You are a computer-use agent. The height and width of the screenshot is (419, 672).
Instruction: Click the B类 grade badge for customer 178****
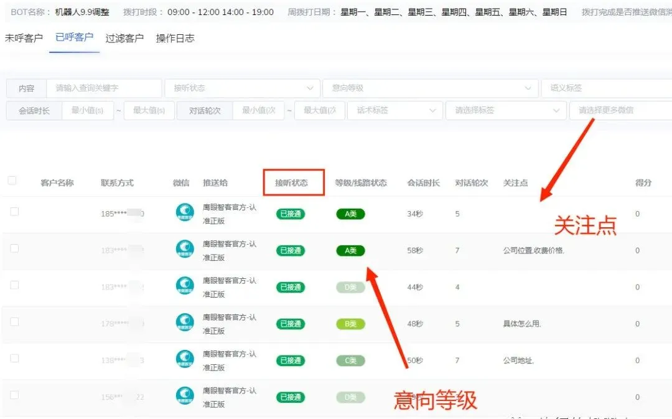click(x=350, y=324)
